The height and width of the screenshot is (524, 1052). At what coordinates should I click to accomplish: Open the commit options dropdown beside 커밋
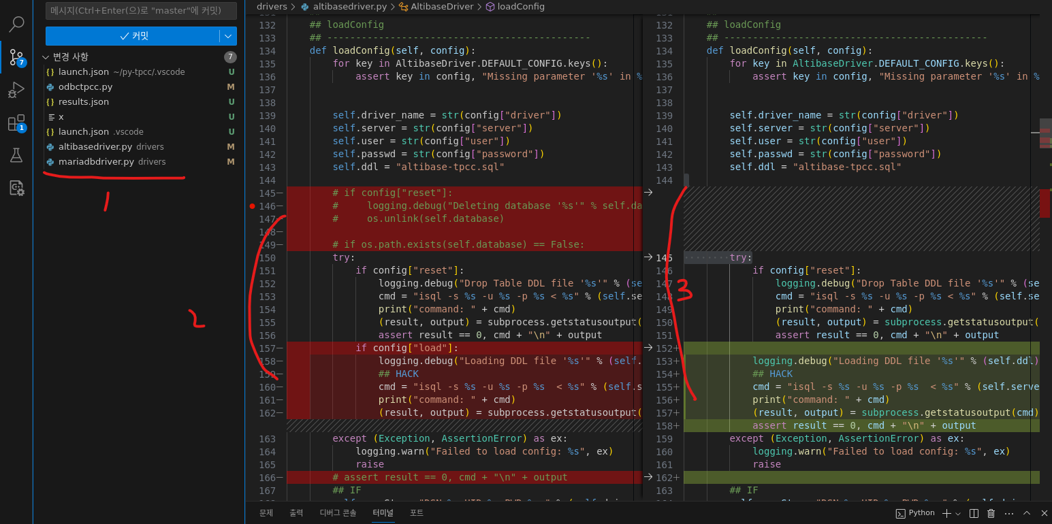(227, 35)
